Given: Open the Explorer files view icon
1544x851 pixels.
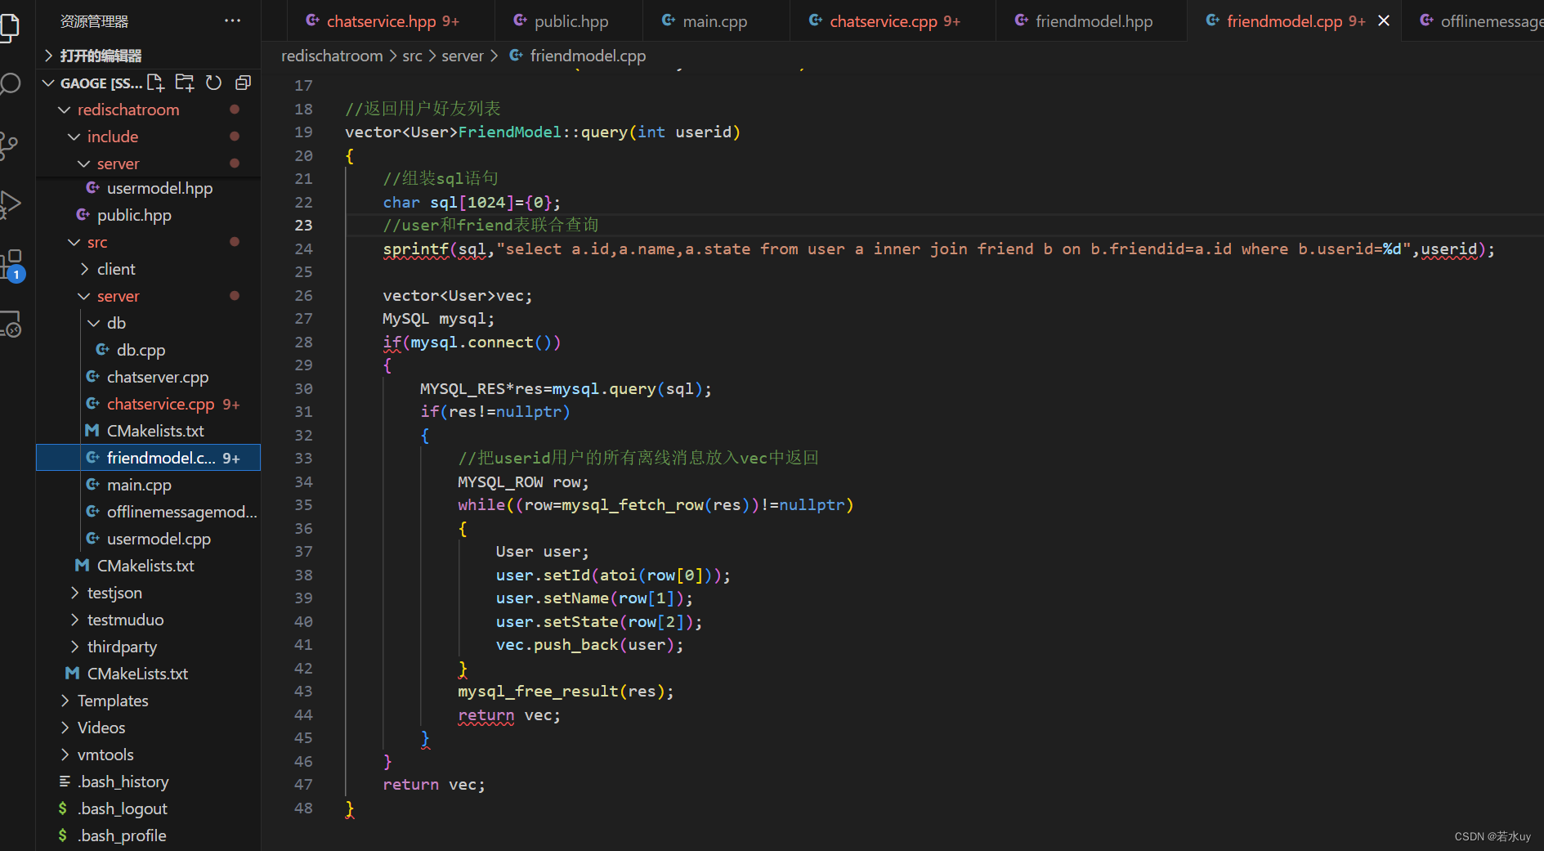Looking at the screenshot, I should (10, 26).
